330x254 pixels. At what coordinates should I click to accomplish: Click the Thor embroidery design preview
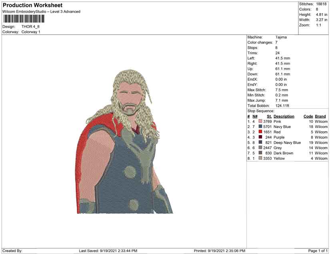point(124,142)
